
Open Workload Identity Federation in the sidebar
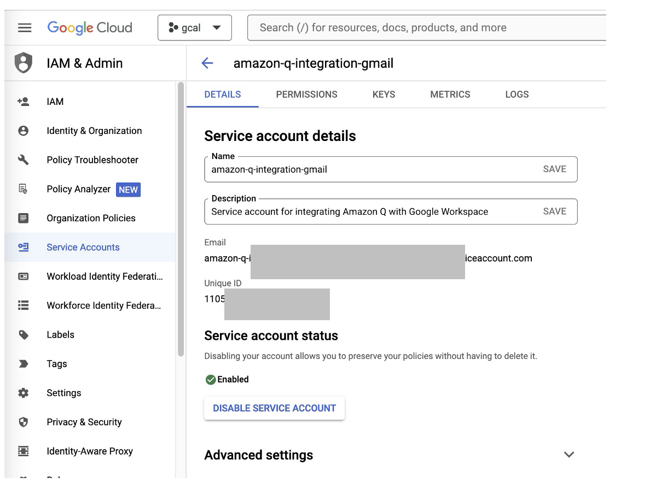click(x=105, y=276)
